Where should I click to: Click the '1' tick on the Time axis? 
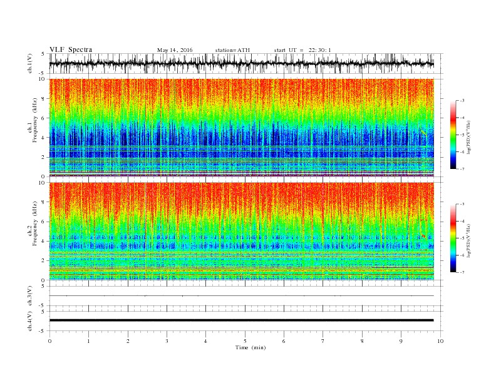88,341
